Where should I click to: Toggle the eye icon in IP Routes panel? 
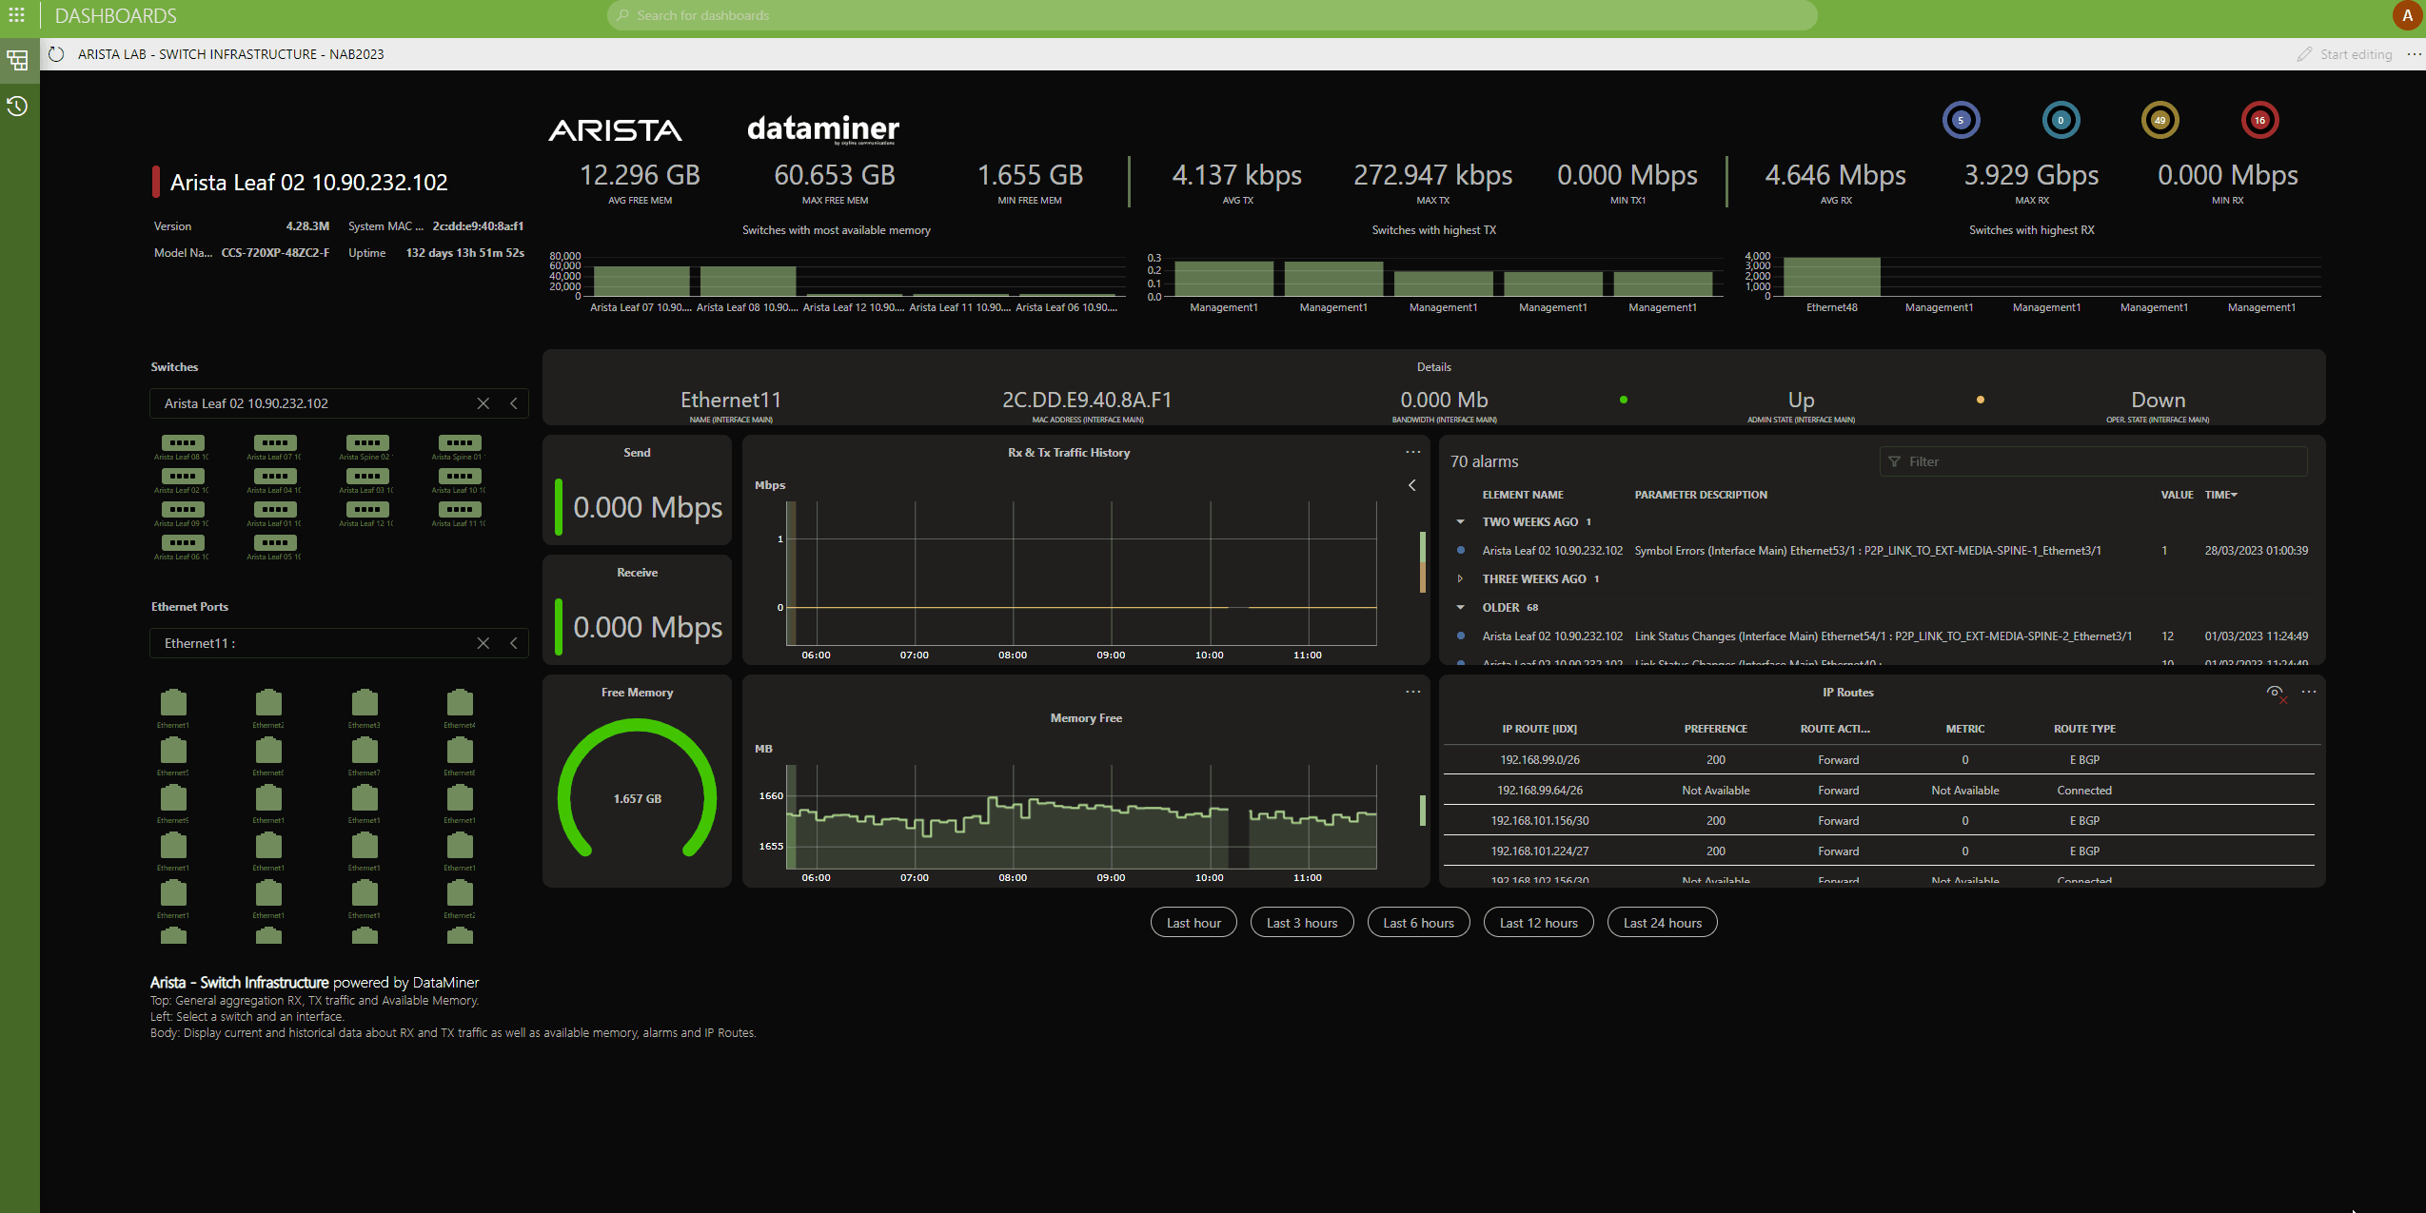coord(2275,692)
